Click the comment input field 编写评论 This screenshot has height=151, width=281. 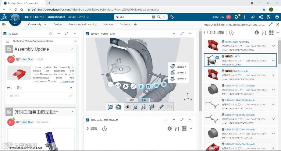tap(41, 96)
